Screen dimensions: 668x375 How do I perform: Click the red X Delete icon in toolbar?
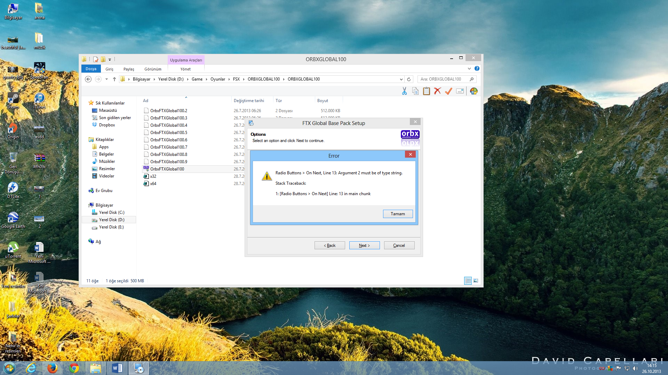coord(437,91)
